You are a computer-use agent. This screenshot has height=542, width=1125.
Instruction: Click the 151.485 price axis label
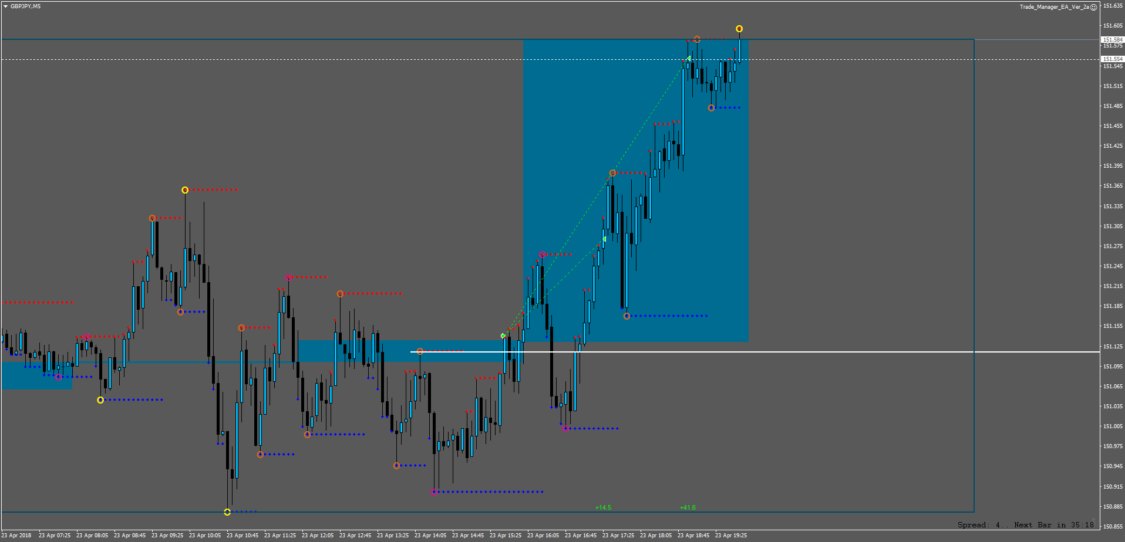pyautogui.click(x=1113, y=106)
